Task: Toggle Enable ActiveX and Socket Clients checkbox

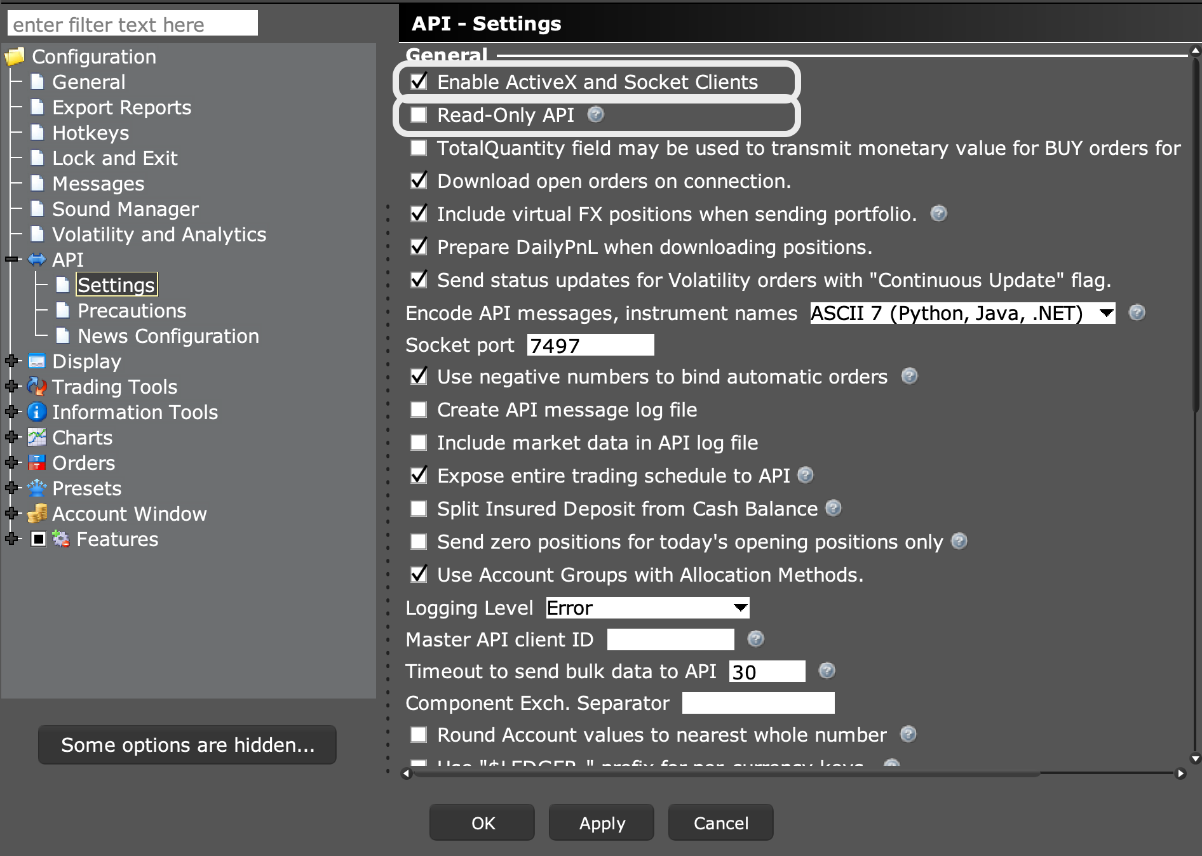Action: click(419, 81)
